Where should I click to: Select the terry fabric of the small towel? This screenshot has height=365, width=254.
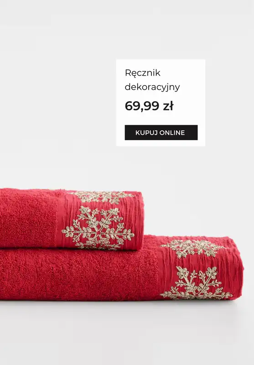click(28, 219)
